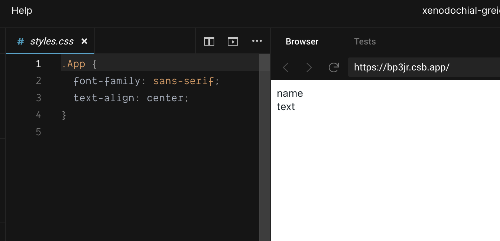Click the back navigation arrow
This screenshot has height=241, width=500.
pyautogui.click(x=286, y=67)
